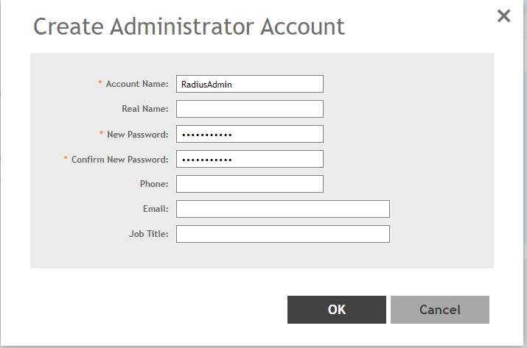Click into the Email input box
527x348 pixels.
(x=283, y=209)
